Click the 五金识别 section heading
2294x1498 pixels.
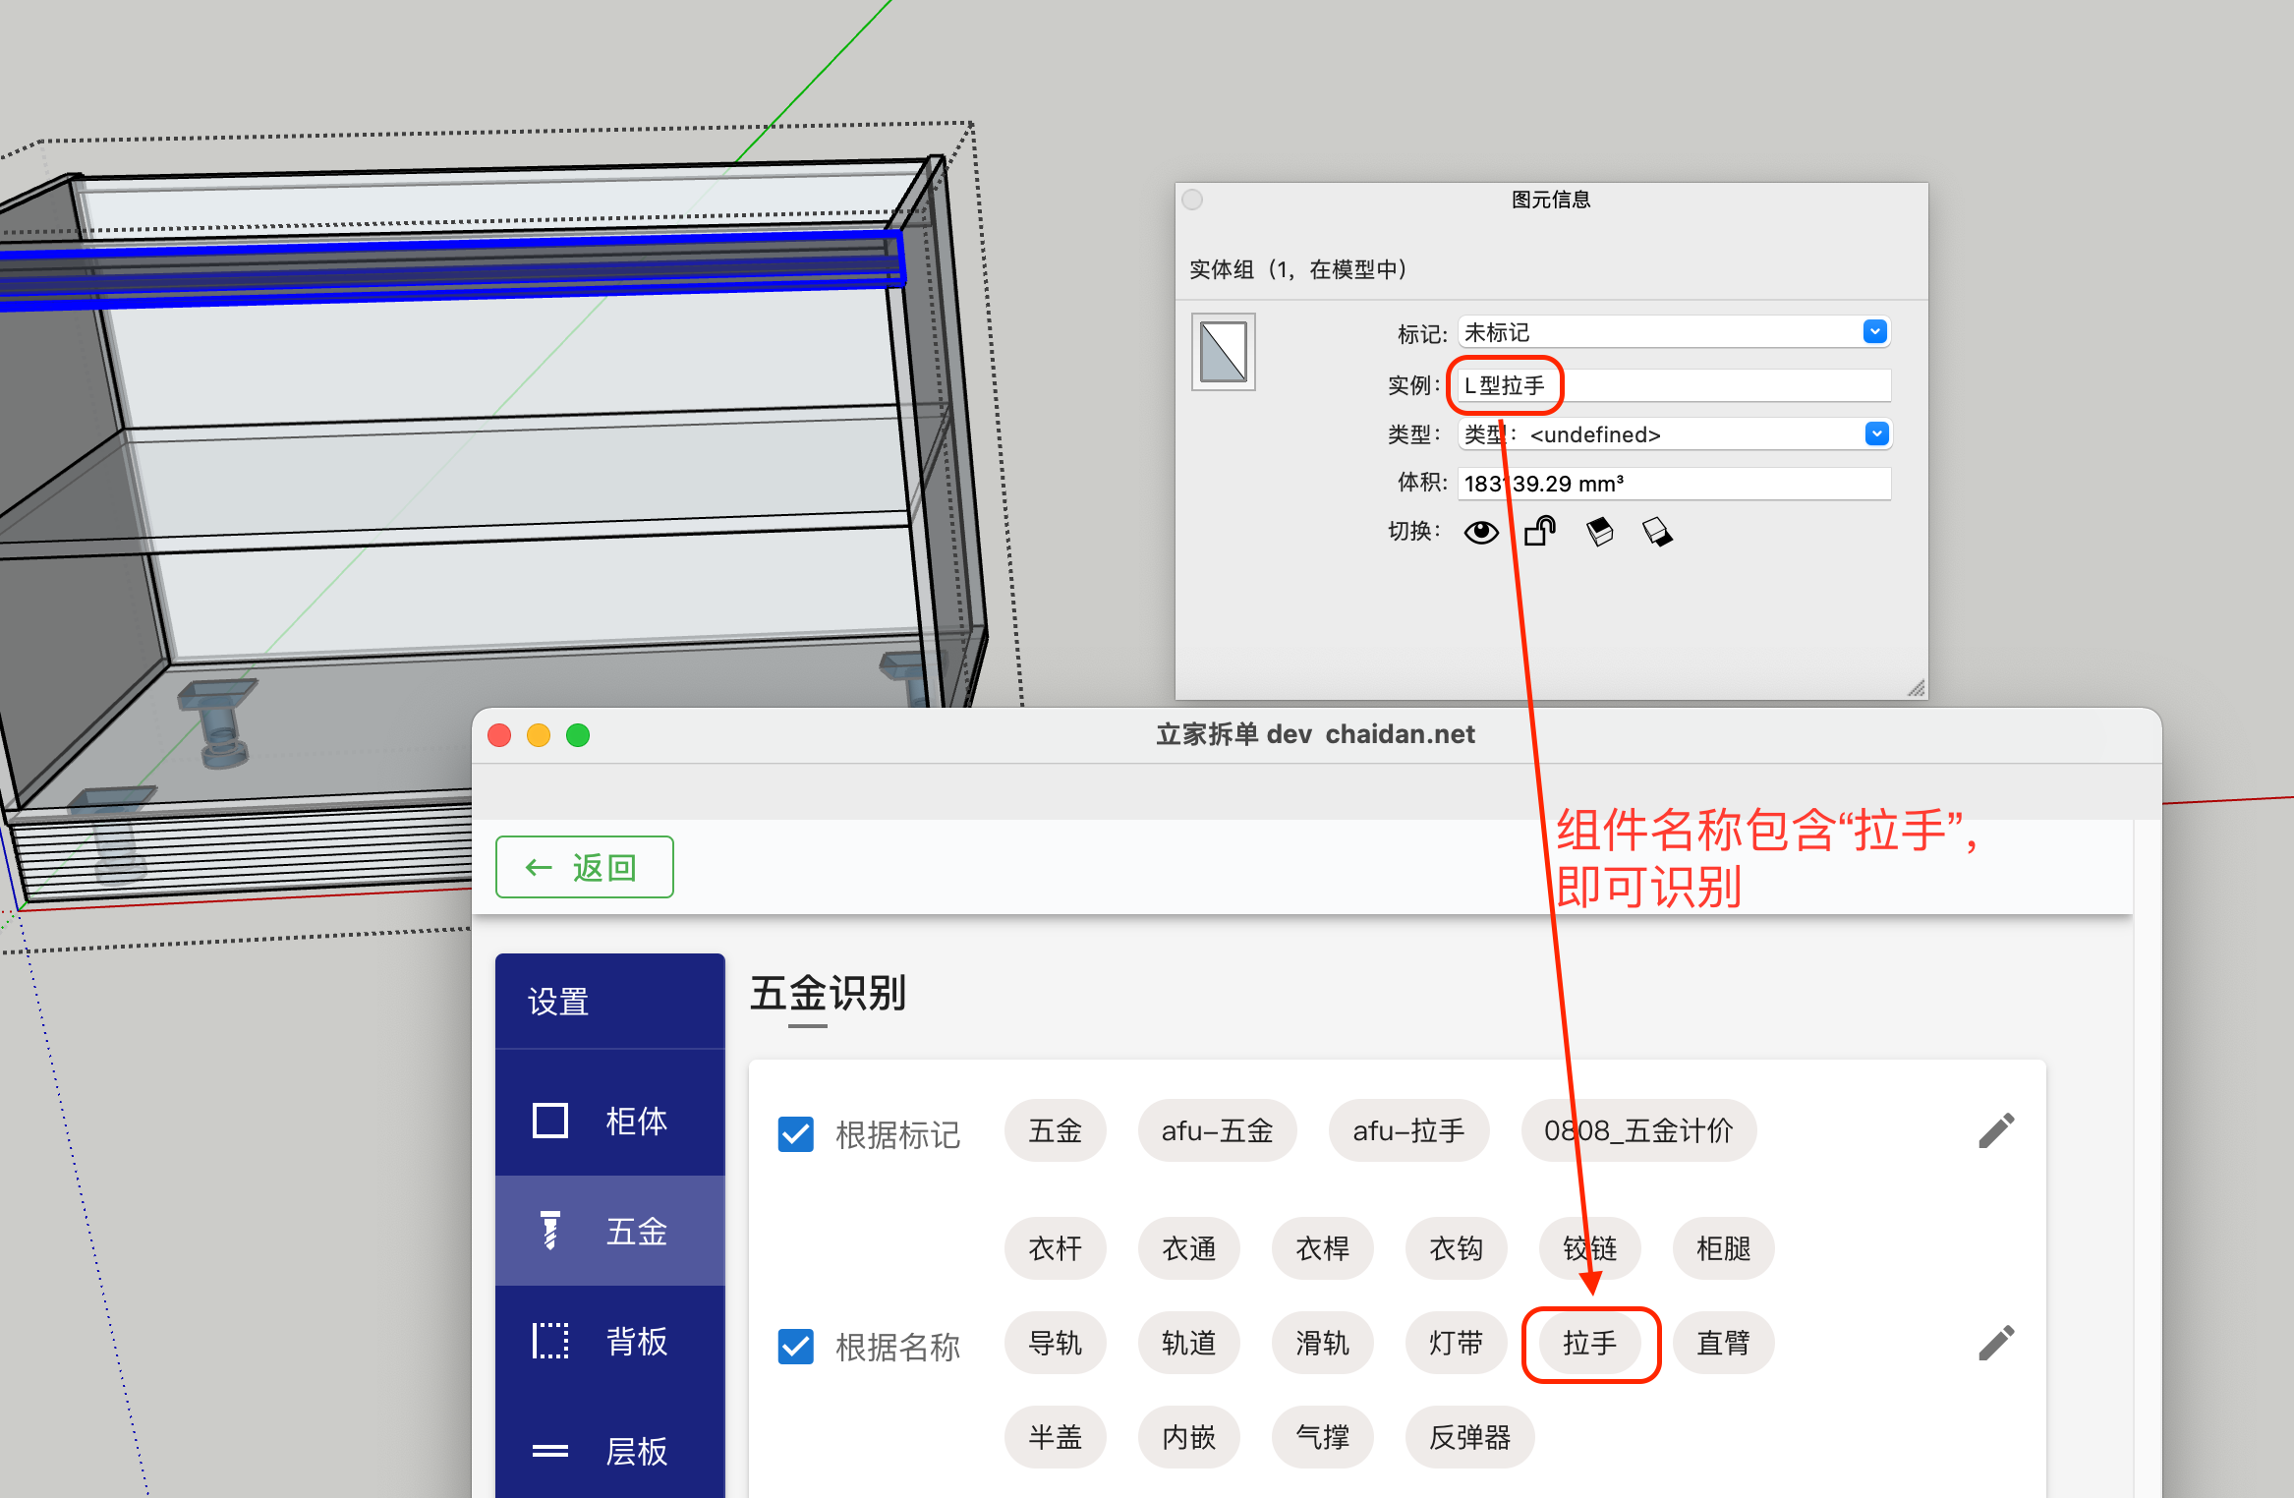point(828,993)
